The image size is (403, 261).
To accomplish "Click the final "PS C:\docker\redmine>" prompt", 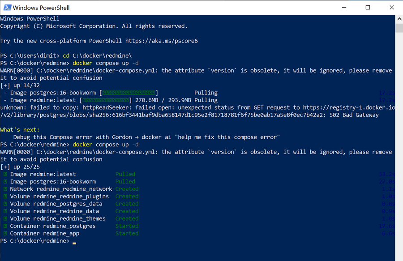I will [34, 241].
